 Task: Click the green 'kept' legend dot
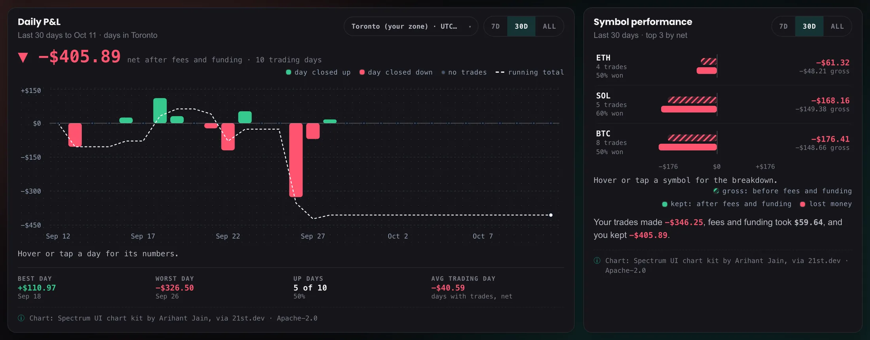click(x=665, y=204)
